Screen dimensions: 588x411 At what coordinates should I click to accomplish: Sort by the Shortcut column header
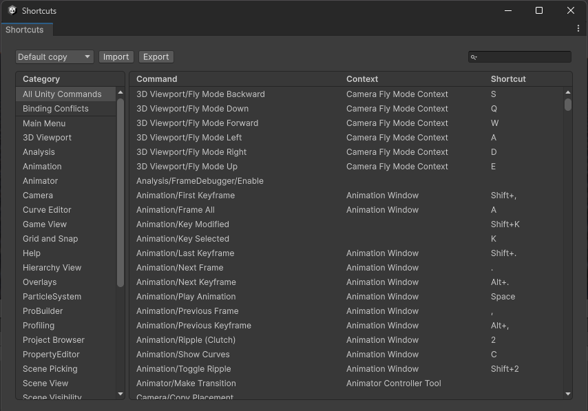coord(508,79)
